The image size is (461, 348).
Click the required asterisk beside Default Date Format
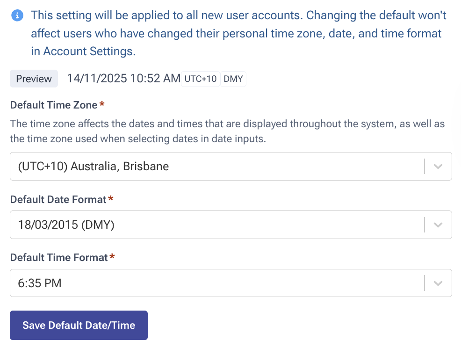click(111, 199)
